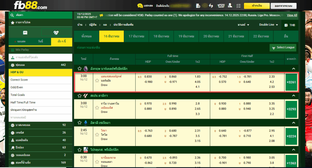The width and height of the screenshot is (312, 168).
Task: Collapse the English Premier League section
Action: [293, 68]
